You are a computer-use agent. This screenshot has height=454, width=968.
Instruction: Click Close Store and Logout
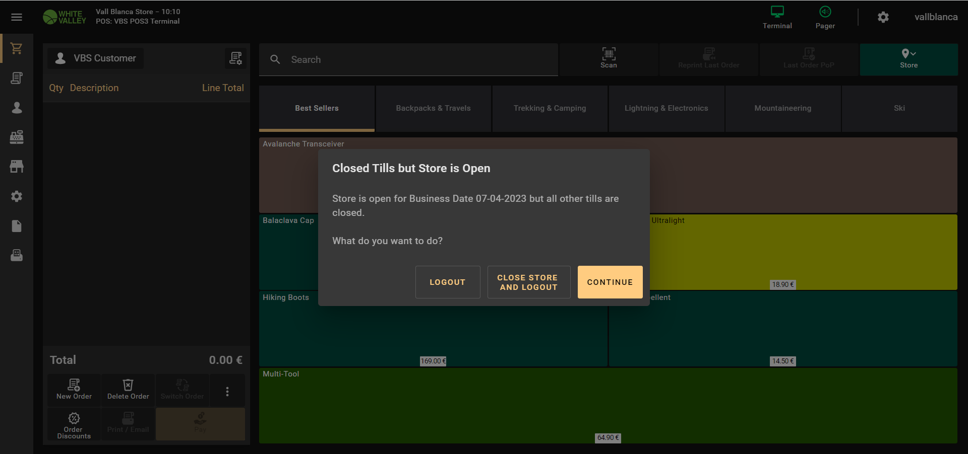click(529, 282)
